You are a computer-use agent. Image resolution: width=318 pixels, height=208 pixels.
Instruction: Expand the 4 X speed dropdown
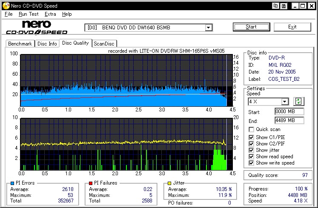(x=285, y=102)
